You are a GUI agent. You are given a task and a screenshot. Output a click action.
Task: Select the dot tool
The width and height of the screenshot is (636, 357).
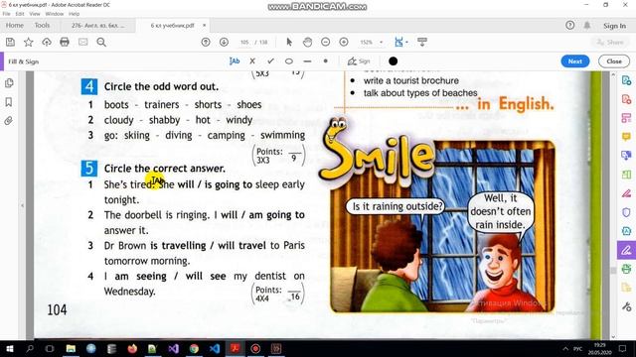point(325,61)
